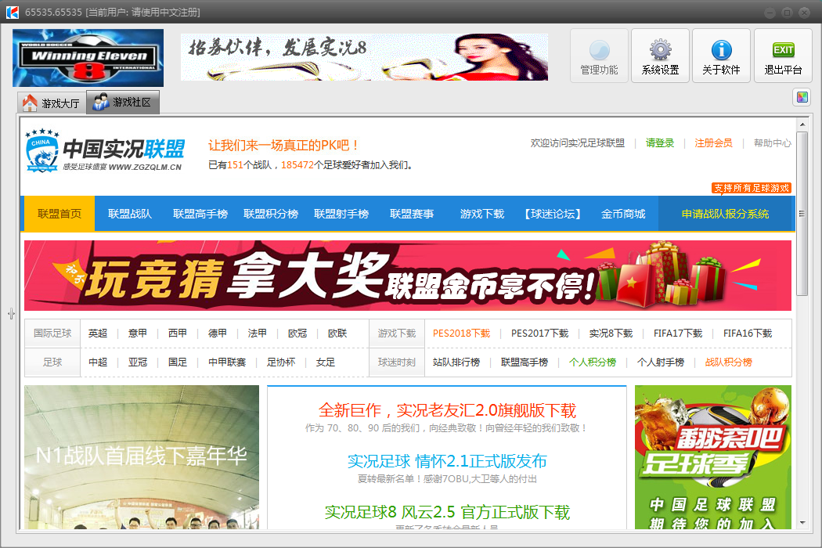Open 德甲 league link
822x548 pixels.
click(217, 333)
